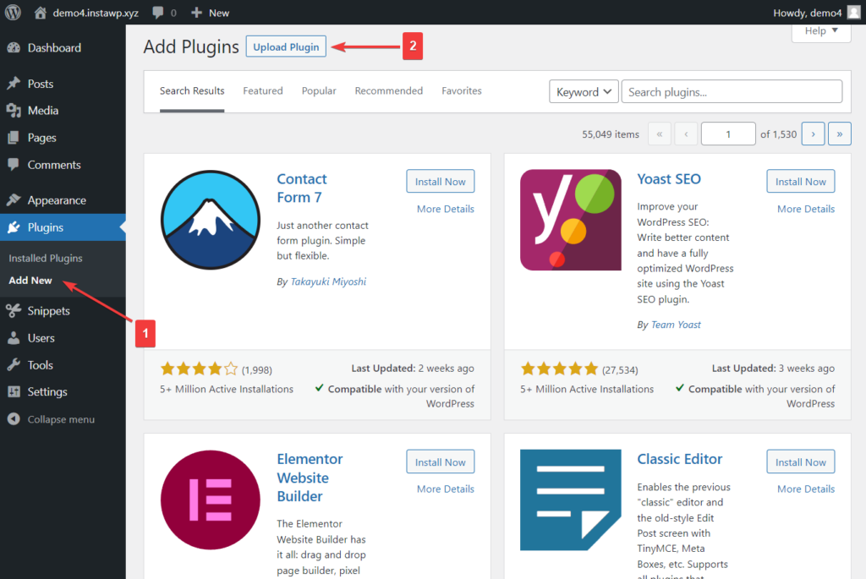Viewport: 866px width, 579px height.
Task: Click the Classic Editor plugin icon
Action: (x=571, y=500)
